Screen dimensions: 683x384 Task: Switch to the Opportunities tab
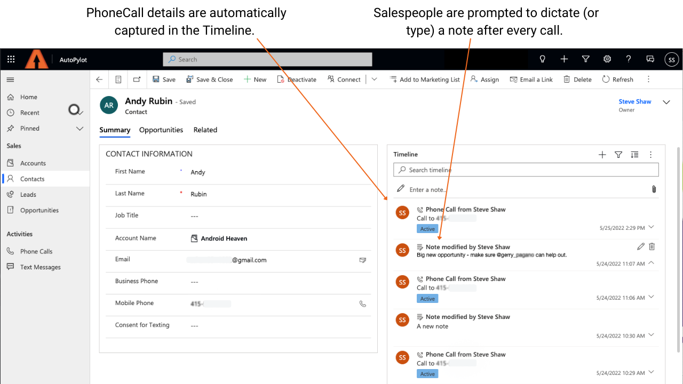161,130
